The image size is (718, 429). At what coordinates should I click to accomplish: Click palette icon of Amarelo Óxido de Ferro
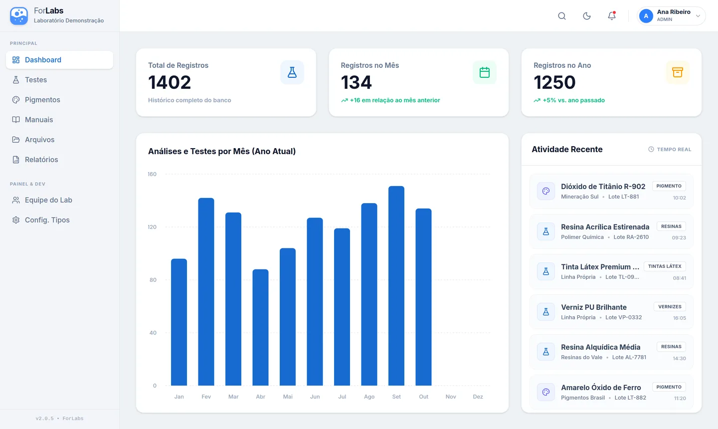[x=546, y=392]
